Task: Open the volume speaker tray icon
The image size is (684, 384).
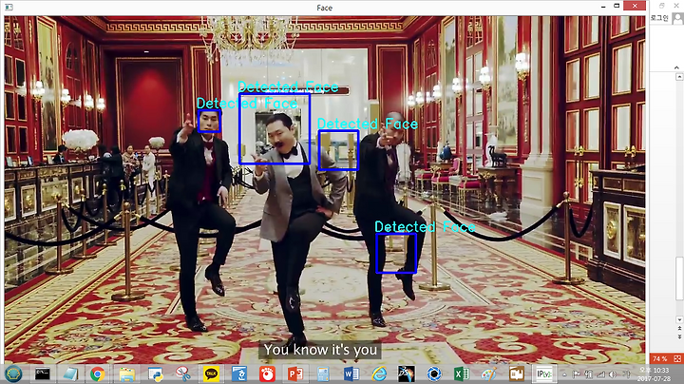Action: [x=613, y=374]
